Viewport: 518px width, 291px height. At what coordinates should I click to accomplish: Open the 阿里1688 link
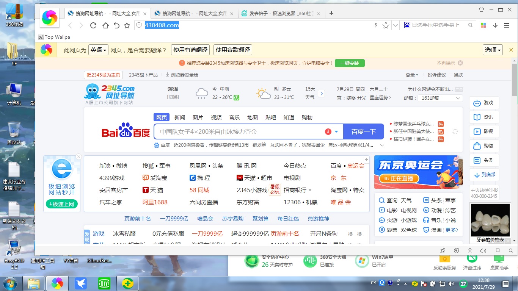pos(155,202)
